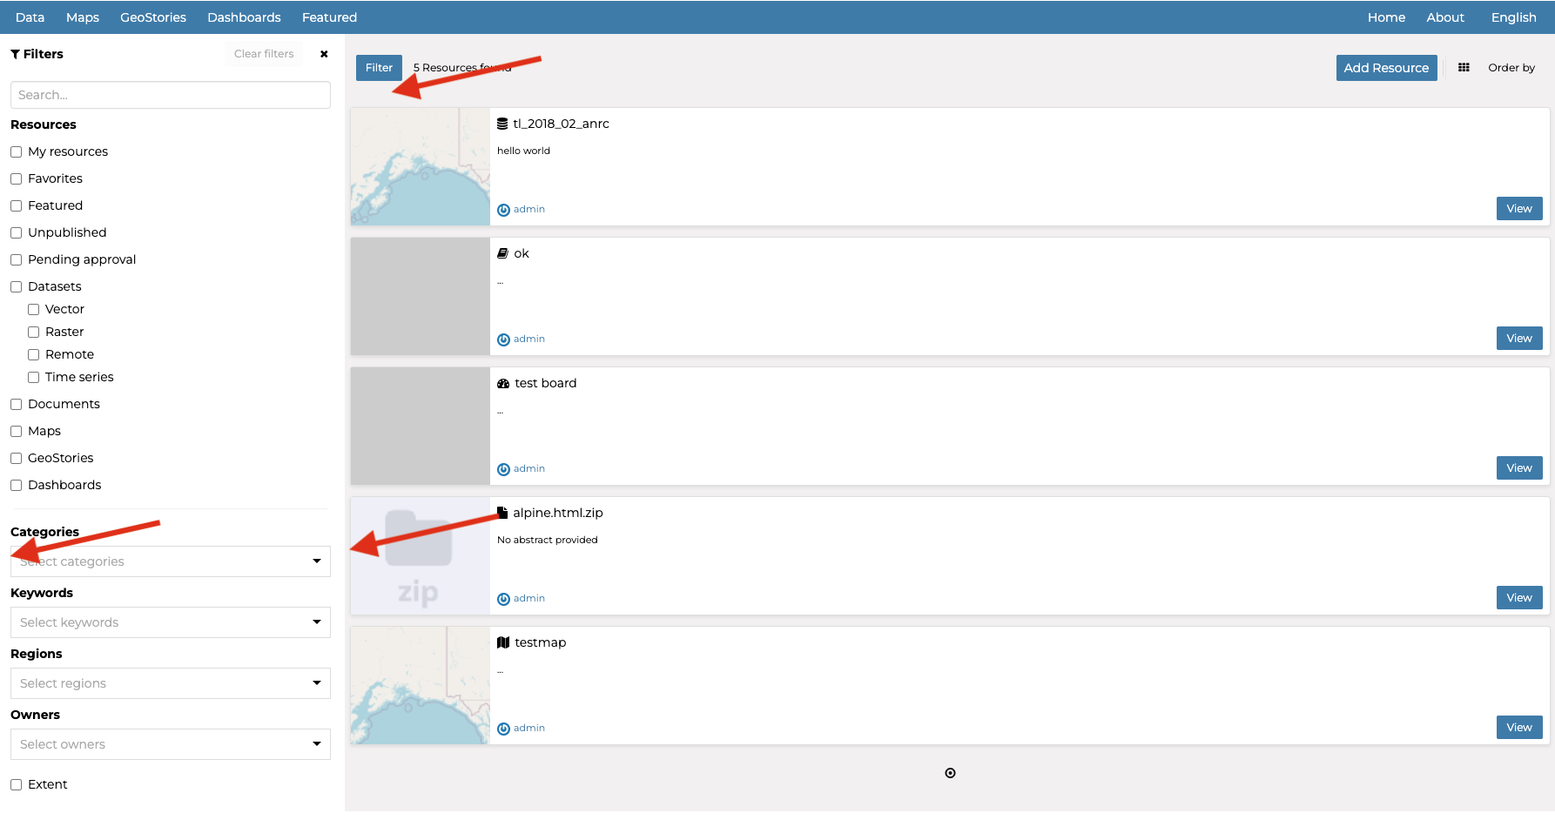Click the Add Resource button
Image resolution: width=1555 pixels, height=820 pixels.
[x=1386, y=68]
